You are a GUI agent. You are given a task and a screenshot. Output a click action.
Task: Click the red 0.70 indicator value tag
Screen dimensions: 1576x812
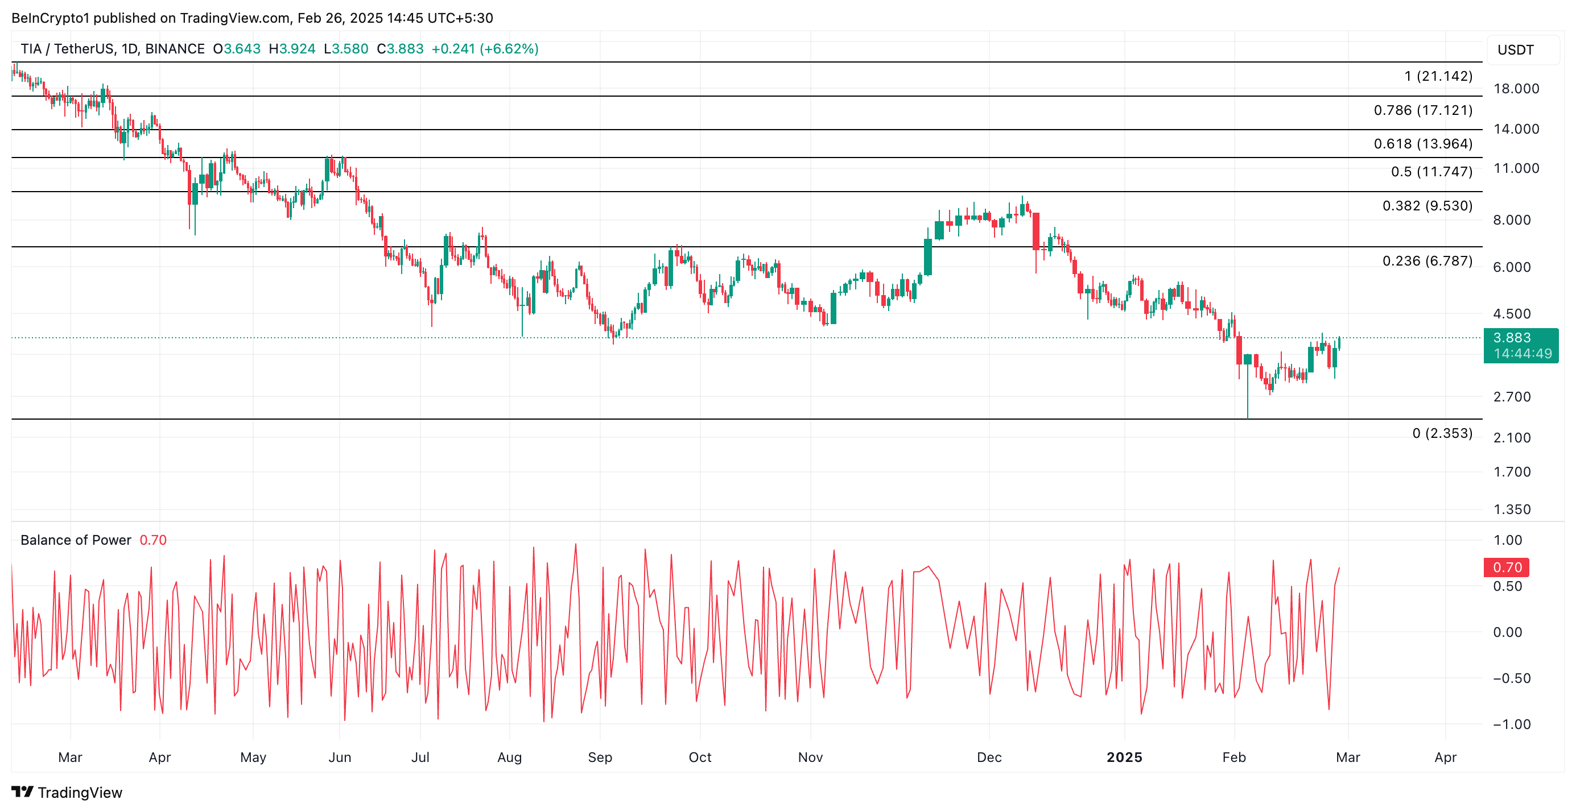tap(1506, 567)
